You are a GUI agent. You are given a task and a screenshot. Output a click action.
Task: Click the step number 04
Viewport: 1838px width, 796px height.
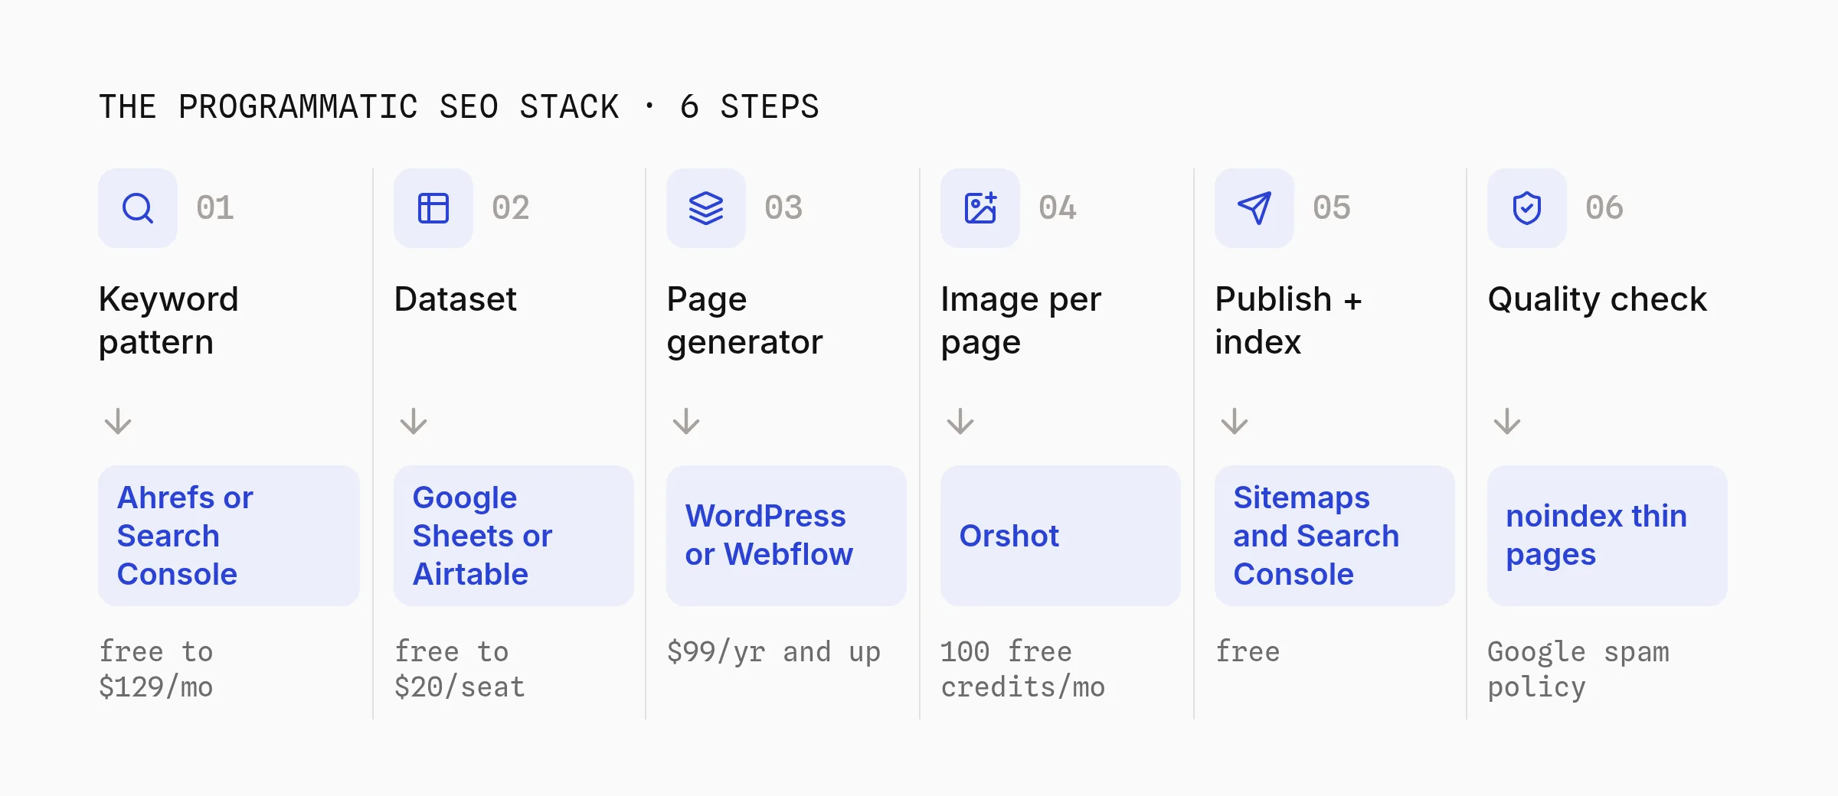point(1058,208)
